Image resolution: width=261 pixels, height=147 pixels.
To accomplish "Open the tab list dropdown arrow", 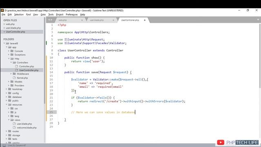I will (x=258, y=20).
